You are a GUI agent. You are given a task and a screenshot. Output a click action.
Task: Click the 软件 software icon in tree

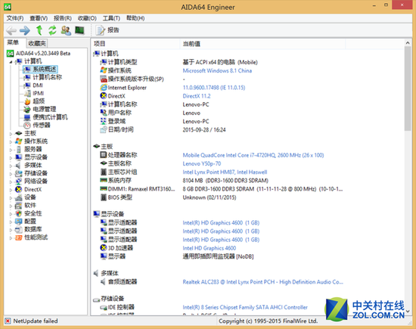point(19,206)
